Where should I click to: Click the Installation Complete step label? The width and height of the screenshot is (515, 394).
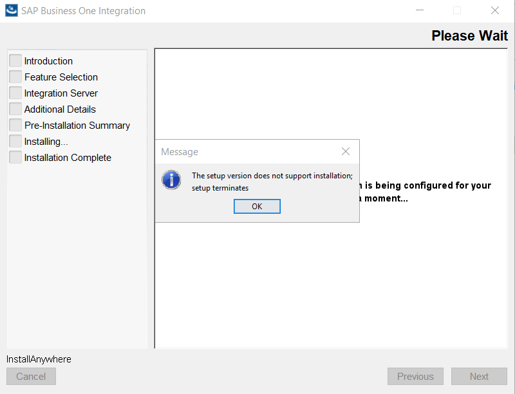point(68,158)
